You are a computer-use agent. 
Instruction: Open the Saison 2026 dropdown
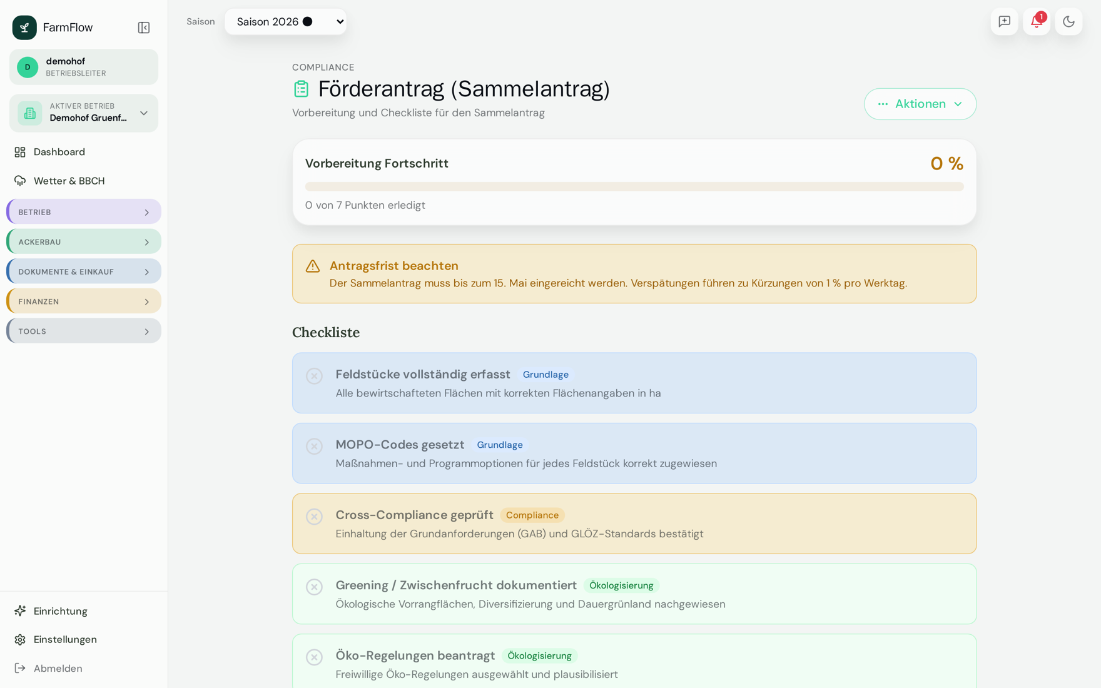pos(286,21)
